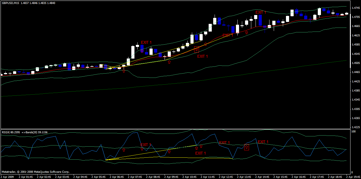Click the 1.4465 price axis value
The image size is (361, 179).
coord(356,72)
